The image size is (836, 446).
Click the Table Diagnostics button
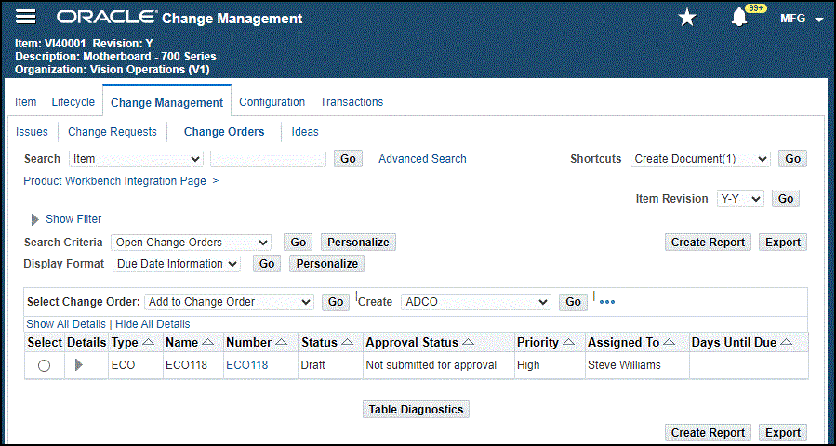click(416, 409)
